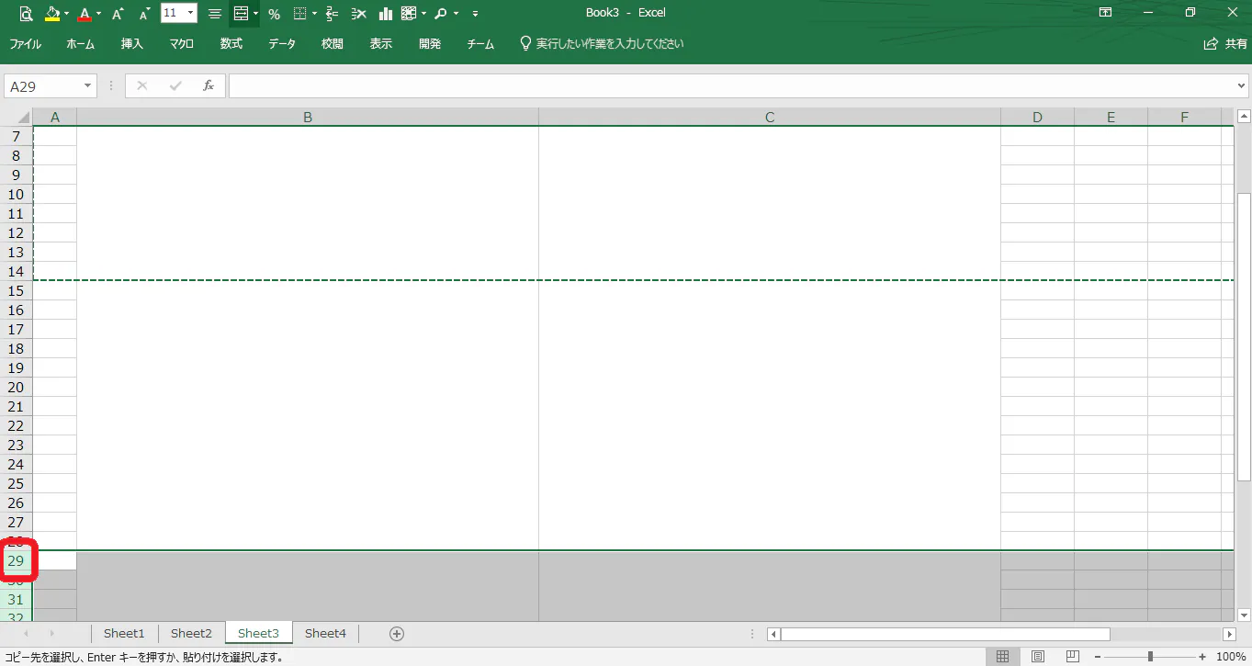Viewport: 1252px width, 666px height.
Task: Apply the yellow fill color bucket
Action: (x=52, y=14)
